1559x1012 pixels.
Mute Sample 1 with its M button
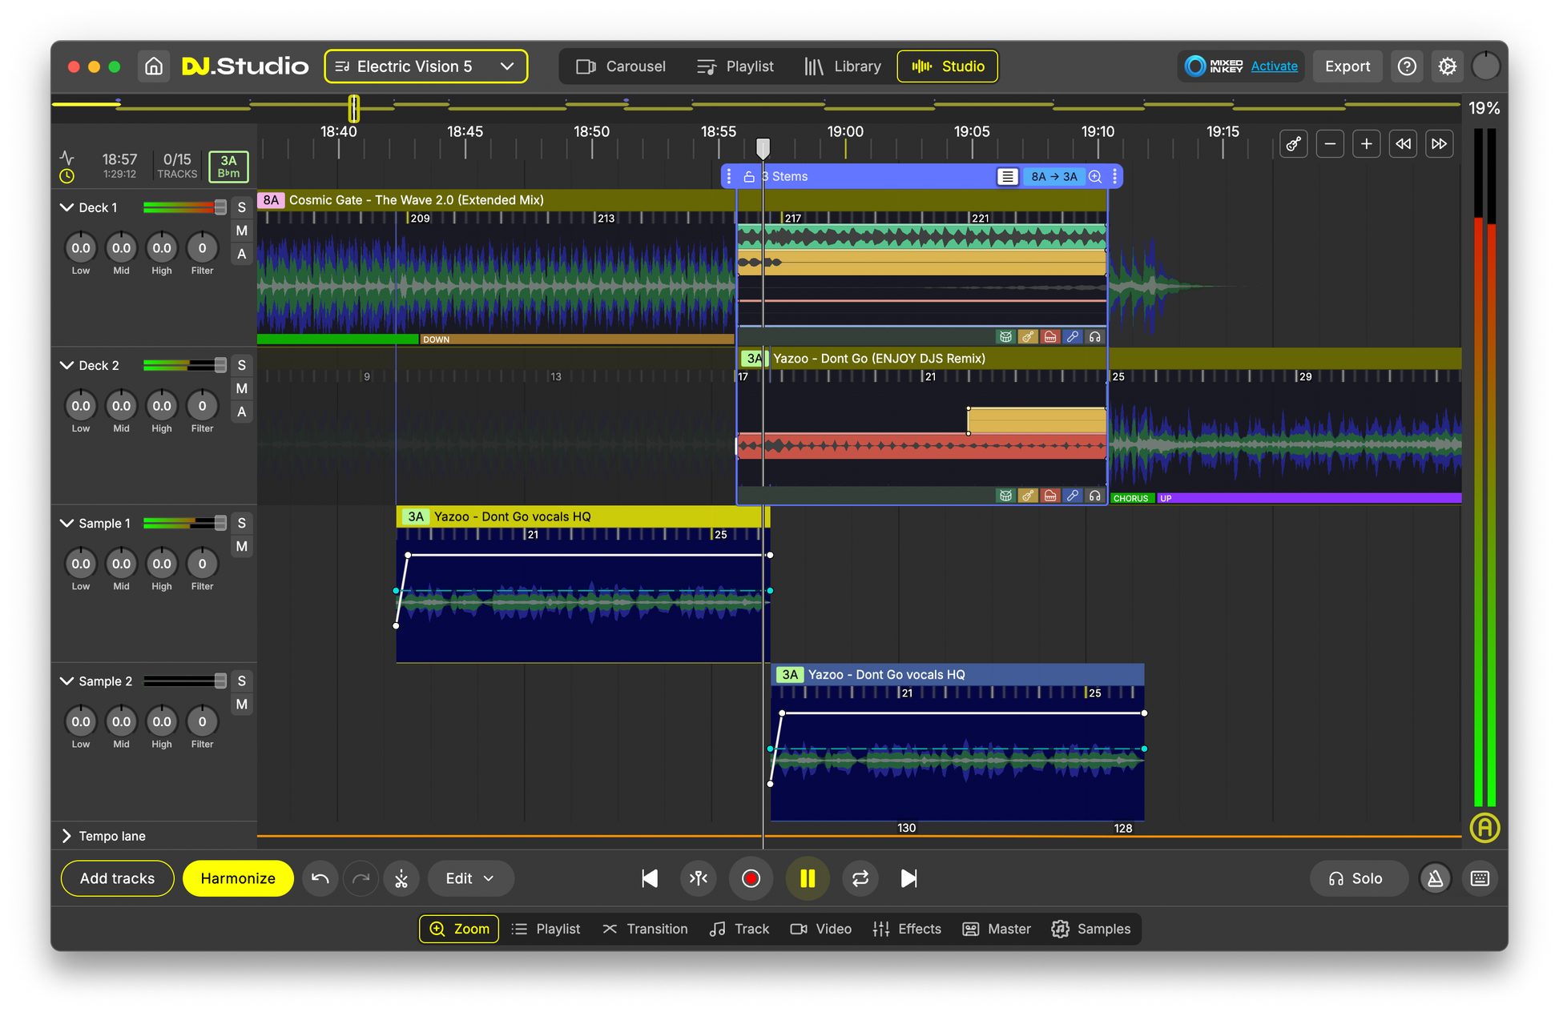[242, 546]
